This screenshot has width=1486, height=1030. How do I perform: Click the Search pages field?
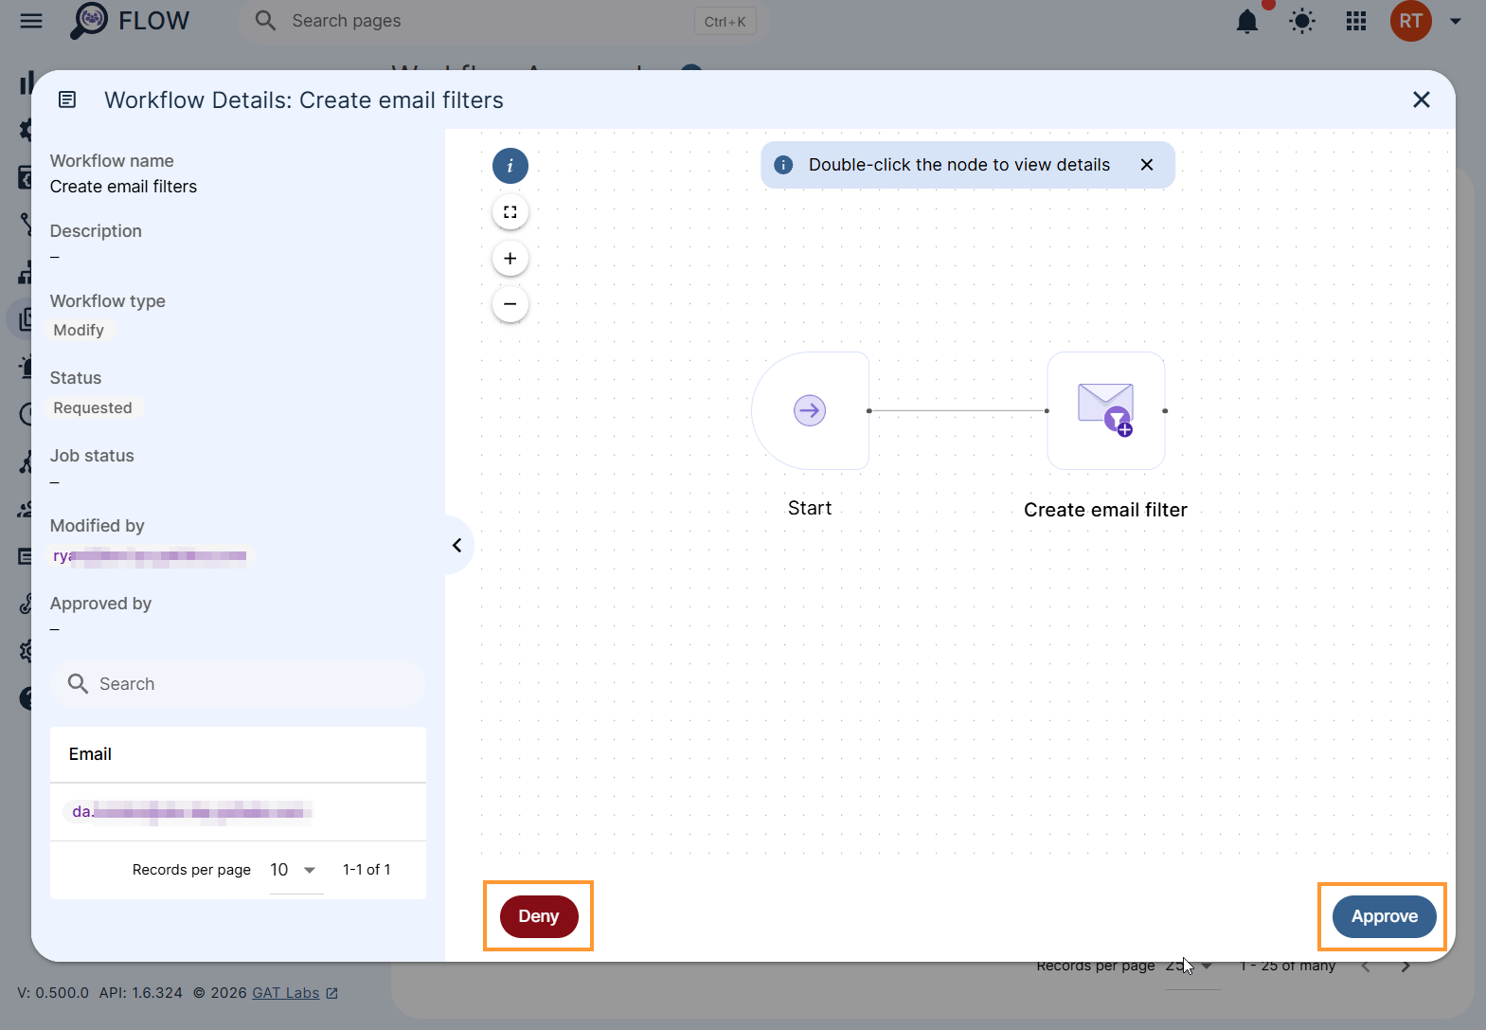503,21
